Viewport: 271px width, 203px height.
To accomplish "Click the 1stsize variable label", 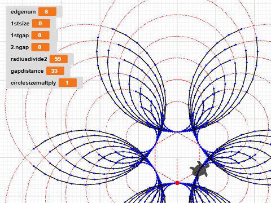I will [20, 24].
